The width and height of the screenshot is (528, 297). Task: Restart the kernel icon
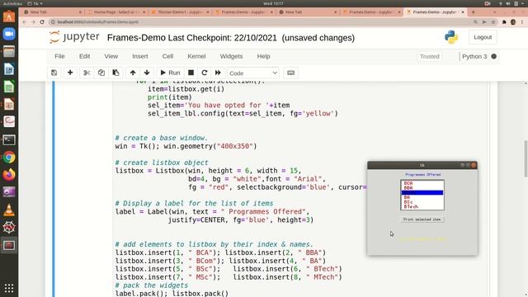tap(205, 73)
